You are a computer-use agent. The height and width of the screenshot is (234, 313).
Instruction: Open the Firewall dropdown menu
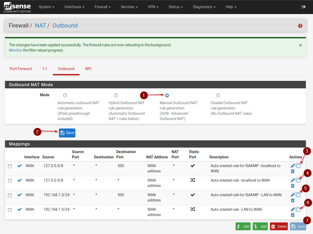coord(103,7)
